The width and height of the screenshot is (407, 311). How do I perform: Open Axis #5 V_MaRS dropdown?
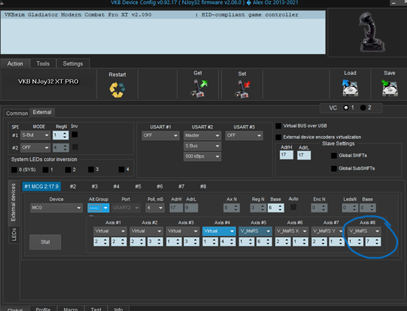(x=255, y=231)
